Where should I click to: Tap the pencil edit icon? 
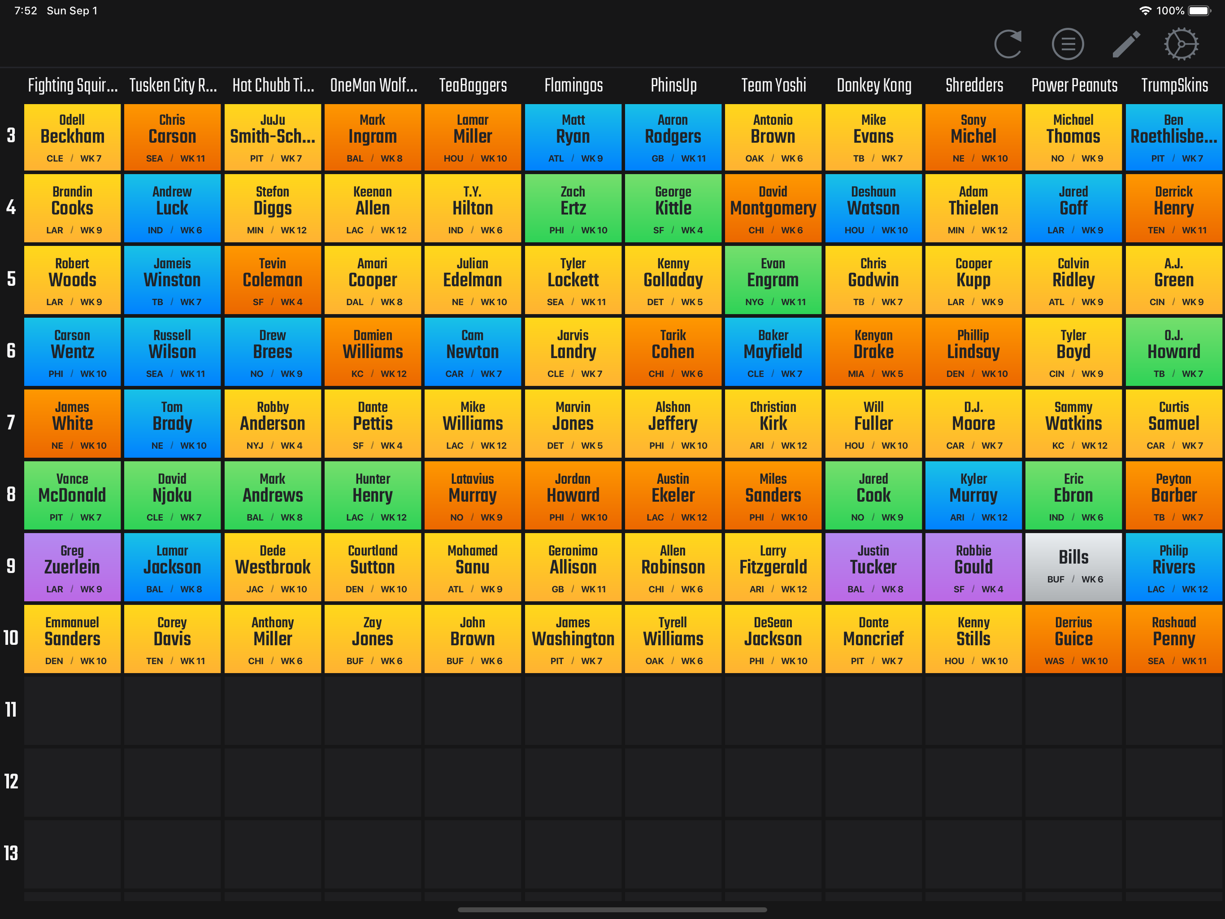click(1126, 44)
